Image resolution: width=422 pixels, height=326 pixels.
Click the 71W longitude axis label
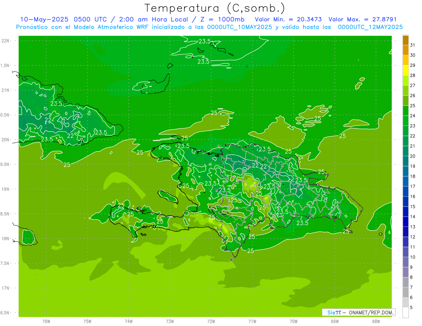pyautogui.click(x=252, y=321)
